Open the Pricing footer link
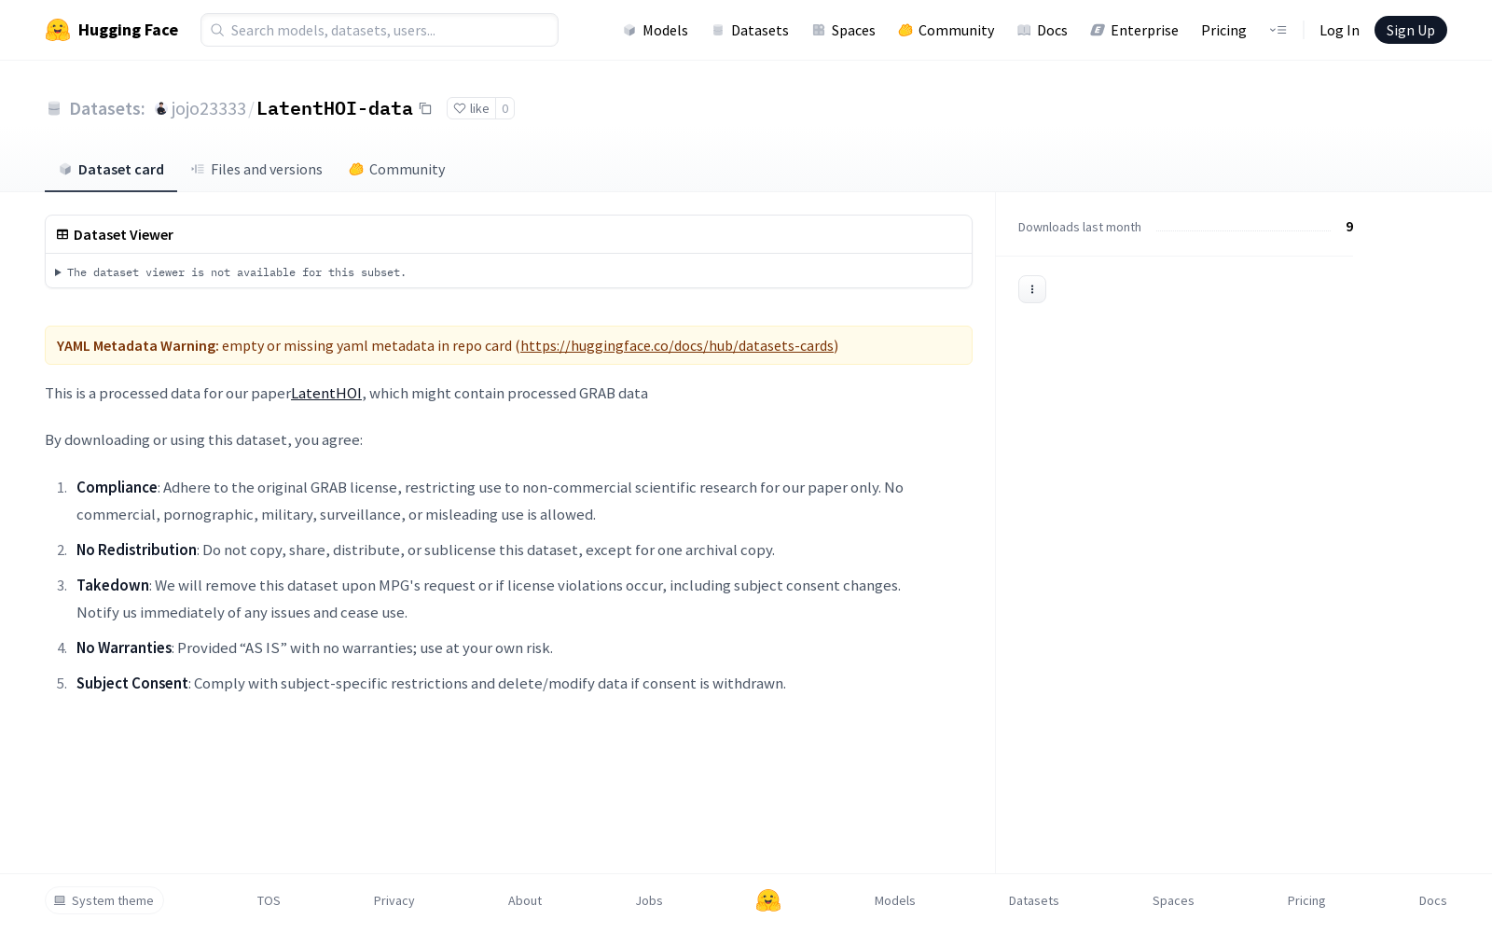This screenshot has width=1492, height=933. pos(1305,900)
